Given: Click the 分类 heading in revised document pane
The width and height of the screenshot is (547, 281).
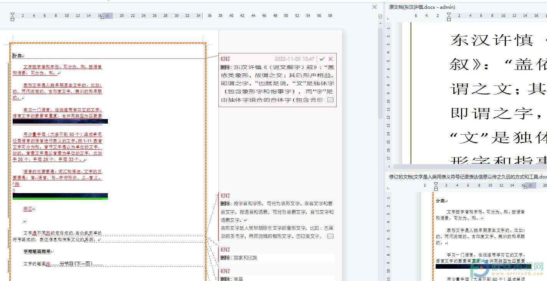Looking at the screenshot, I should click(x=440, y=201).
